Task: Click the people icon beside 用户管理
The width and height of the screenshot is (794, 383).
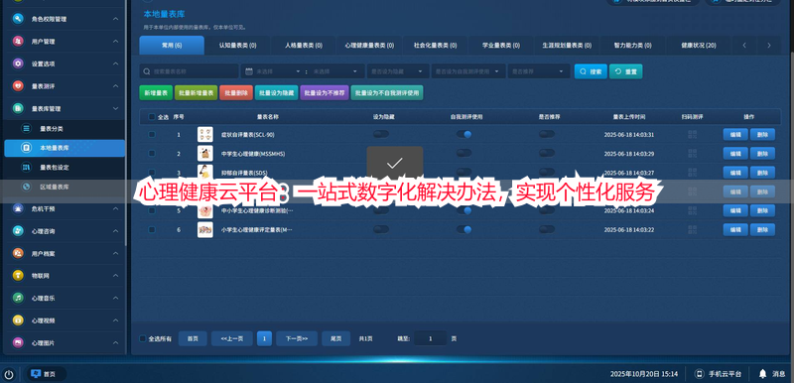Action: pos(18,41)
